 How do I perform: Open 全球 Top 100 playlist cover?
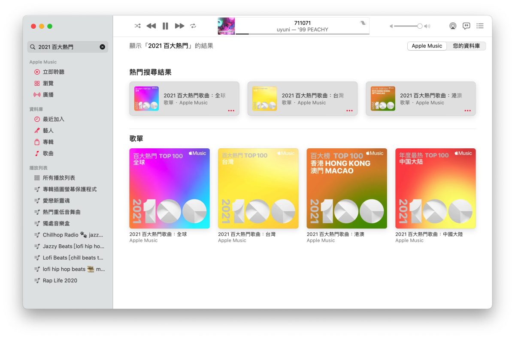(x=170, y=188)
